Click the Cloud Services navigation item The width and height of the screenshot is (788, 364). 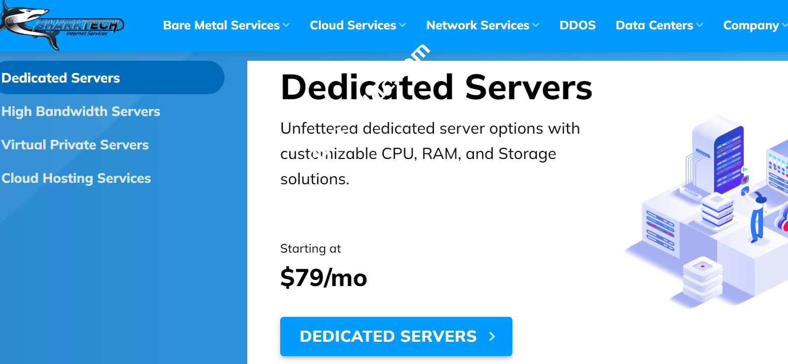tap(353, 25)
